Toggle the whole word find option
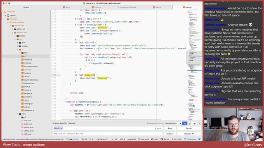The image size is (264, 148). [195, 123]
